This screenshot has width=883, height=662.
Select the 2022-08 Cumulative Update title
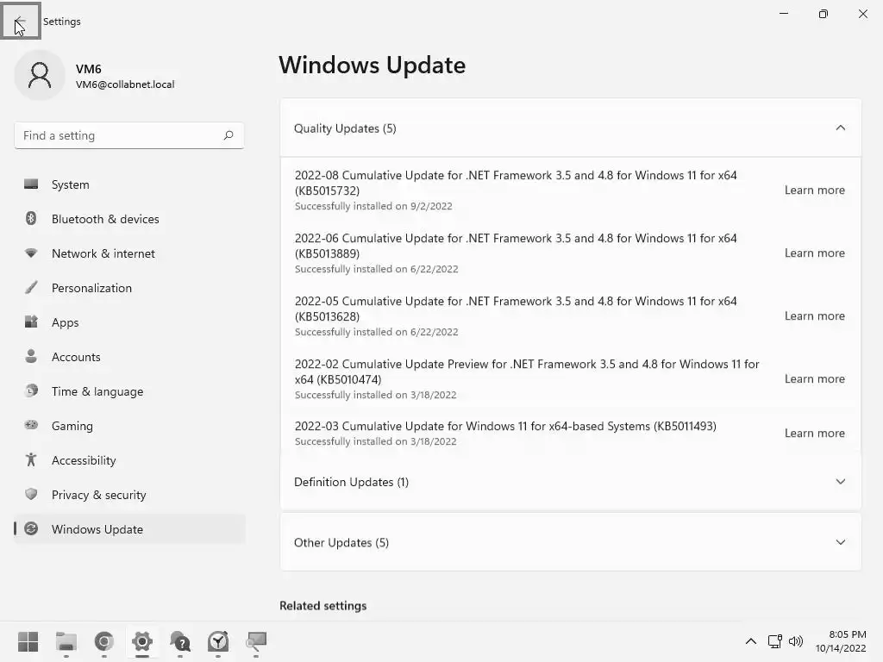[x=516, y=183]
